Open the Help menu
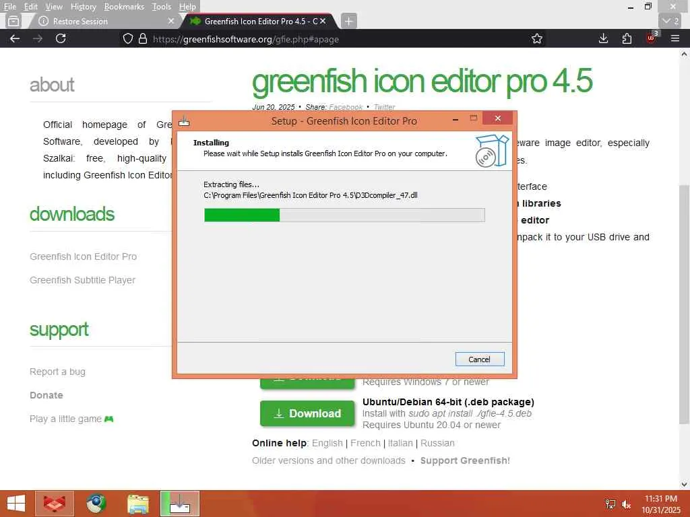The width and height of the screenshot is (690, 517). point(187,7)
